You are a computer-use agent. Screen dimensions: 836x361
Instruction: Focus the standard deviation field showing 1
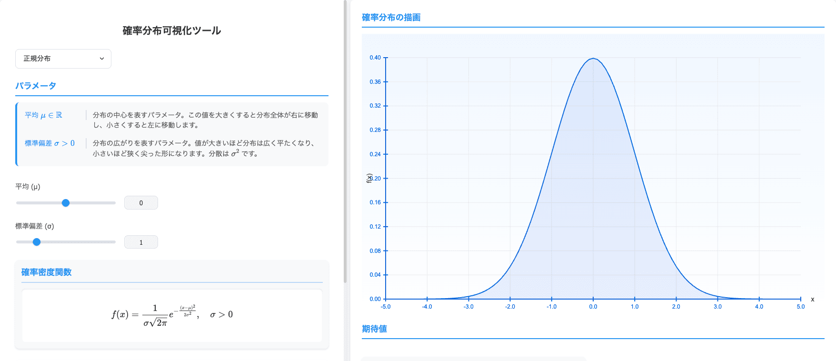pyautogui.click(x=141, y=242)
